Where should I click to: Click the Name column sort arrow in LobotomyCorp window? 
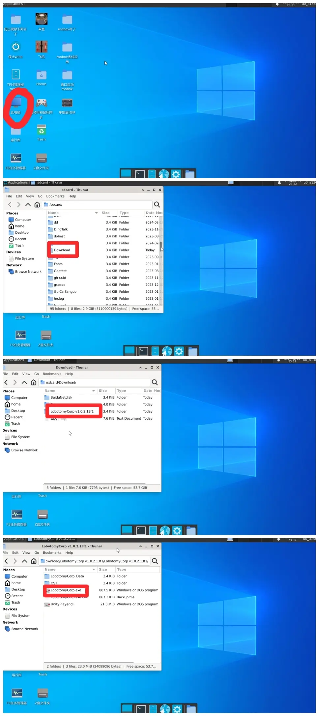point(94,570)
